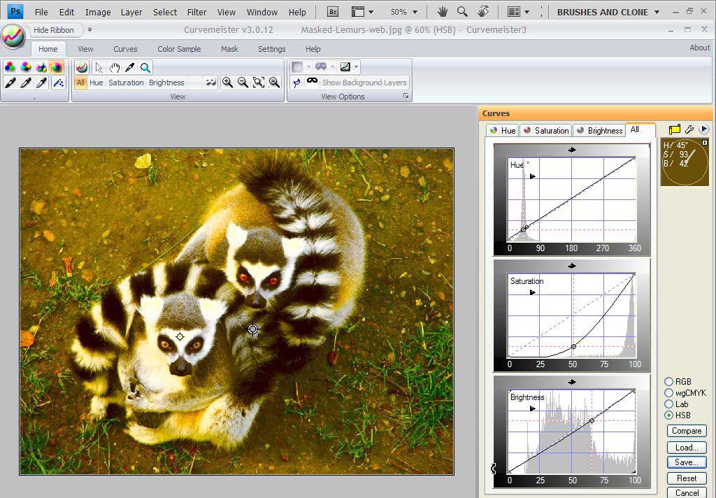
Task: Click the last zoom magnifier icon in View group
Action: click(274, 83)
